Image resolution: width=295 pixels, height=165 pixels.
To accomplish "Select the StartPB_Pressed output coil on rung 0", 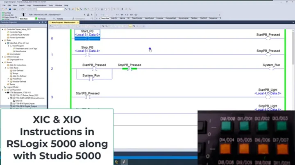I will [268, 38].
